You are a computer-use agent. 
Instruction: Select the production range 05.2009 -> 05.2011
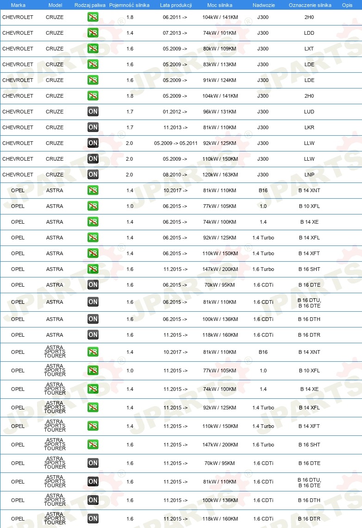pyautogui.click(x=175, y=143)
